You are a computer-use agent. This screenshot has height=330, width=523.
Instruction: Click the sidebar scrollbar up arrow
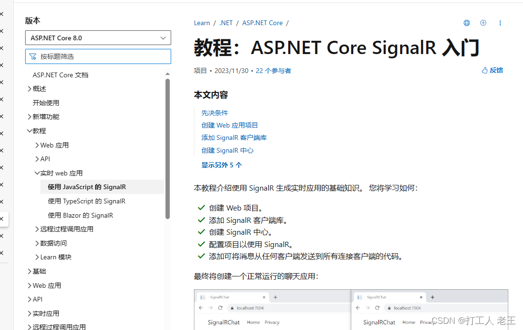(x=167, y=74)
